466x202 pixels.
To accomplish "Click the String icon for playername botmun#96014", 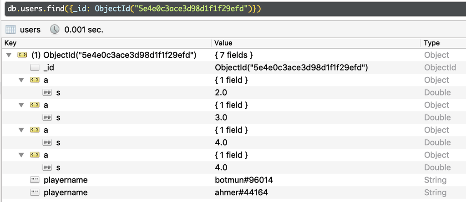I will (x=35, y=180).
